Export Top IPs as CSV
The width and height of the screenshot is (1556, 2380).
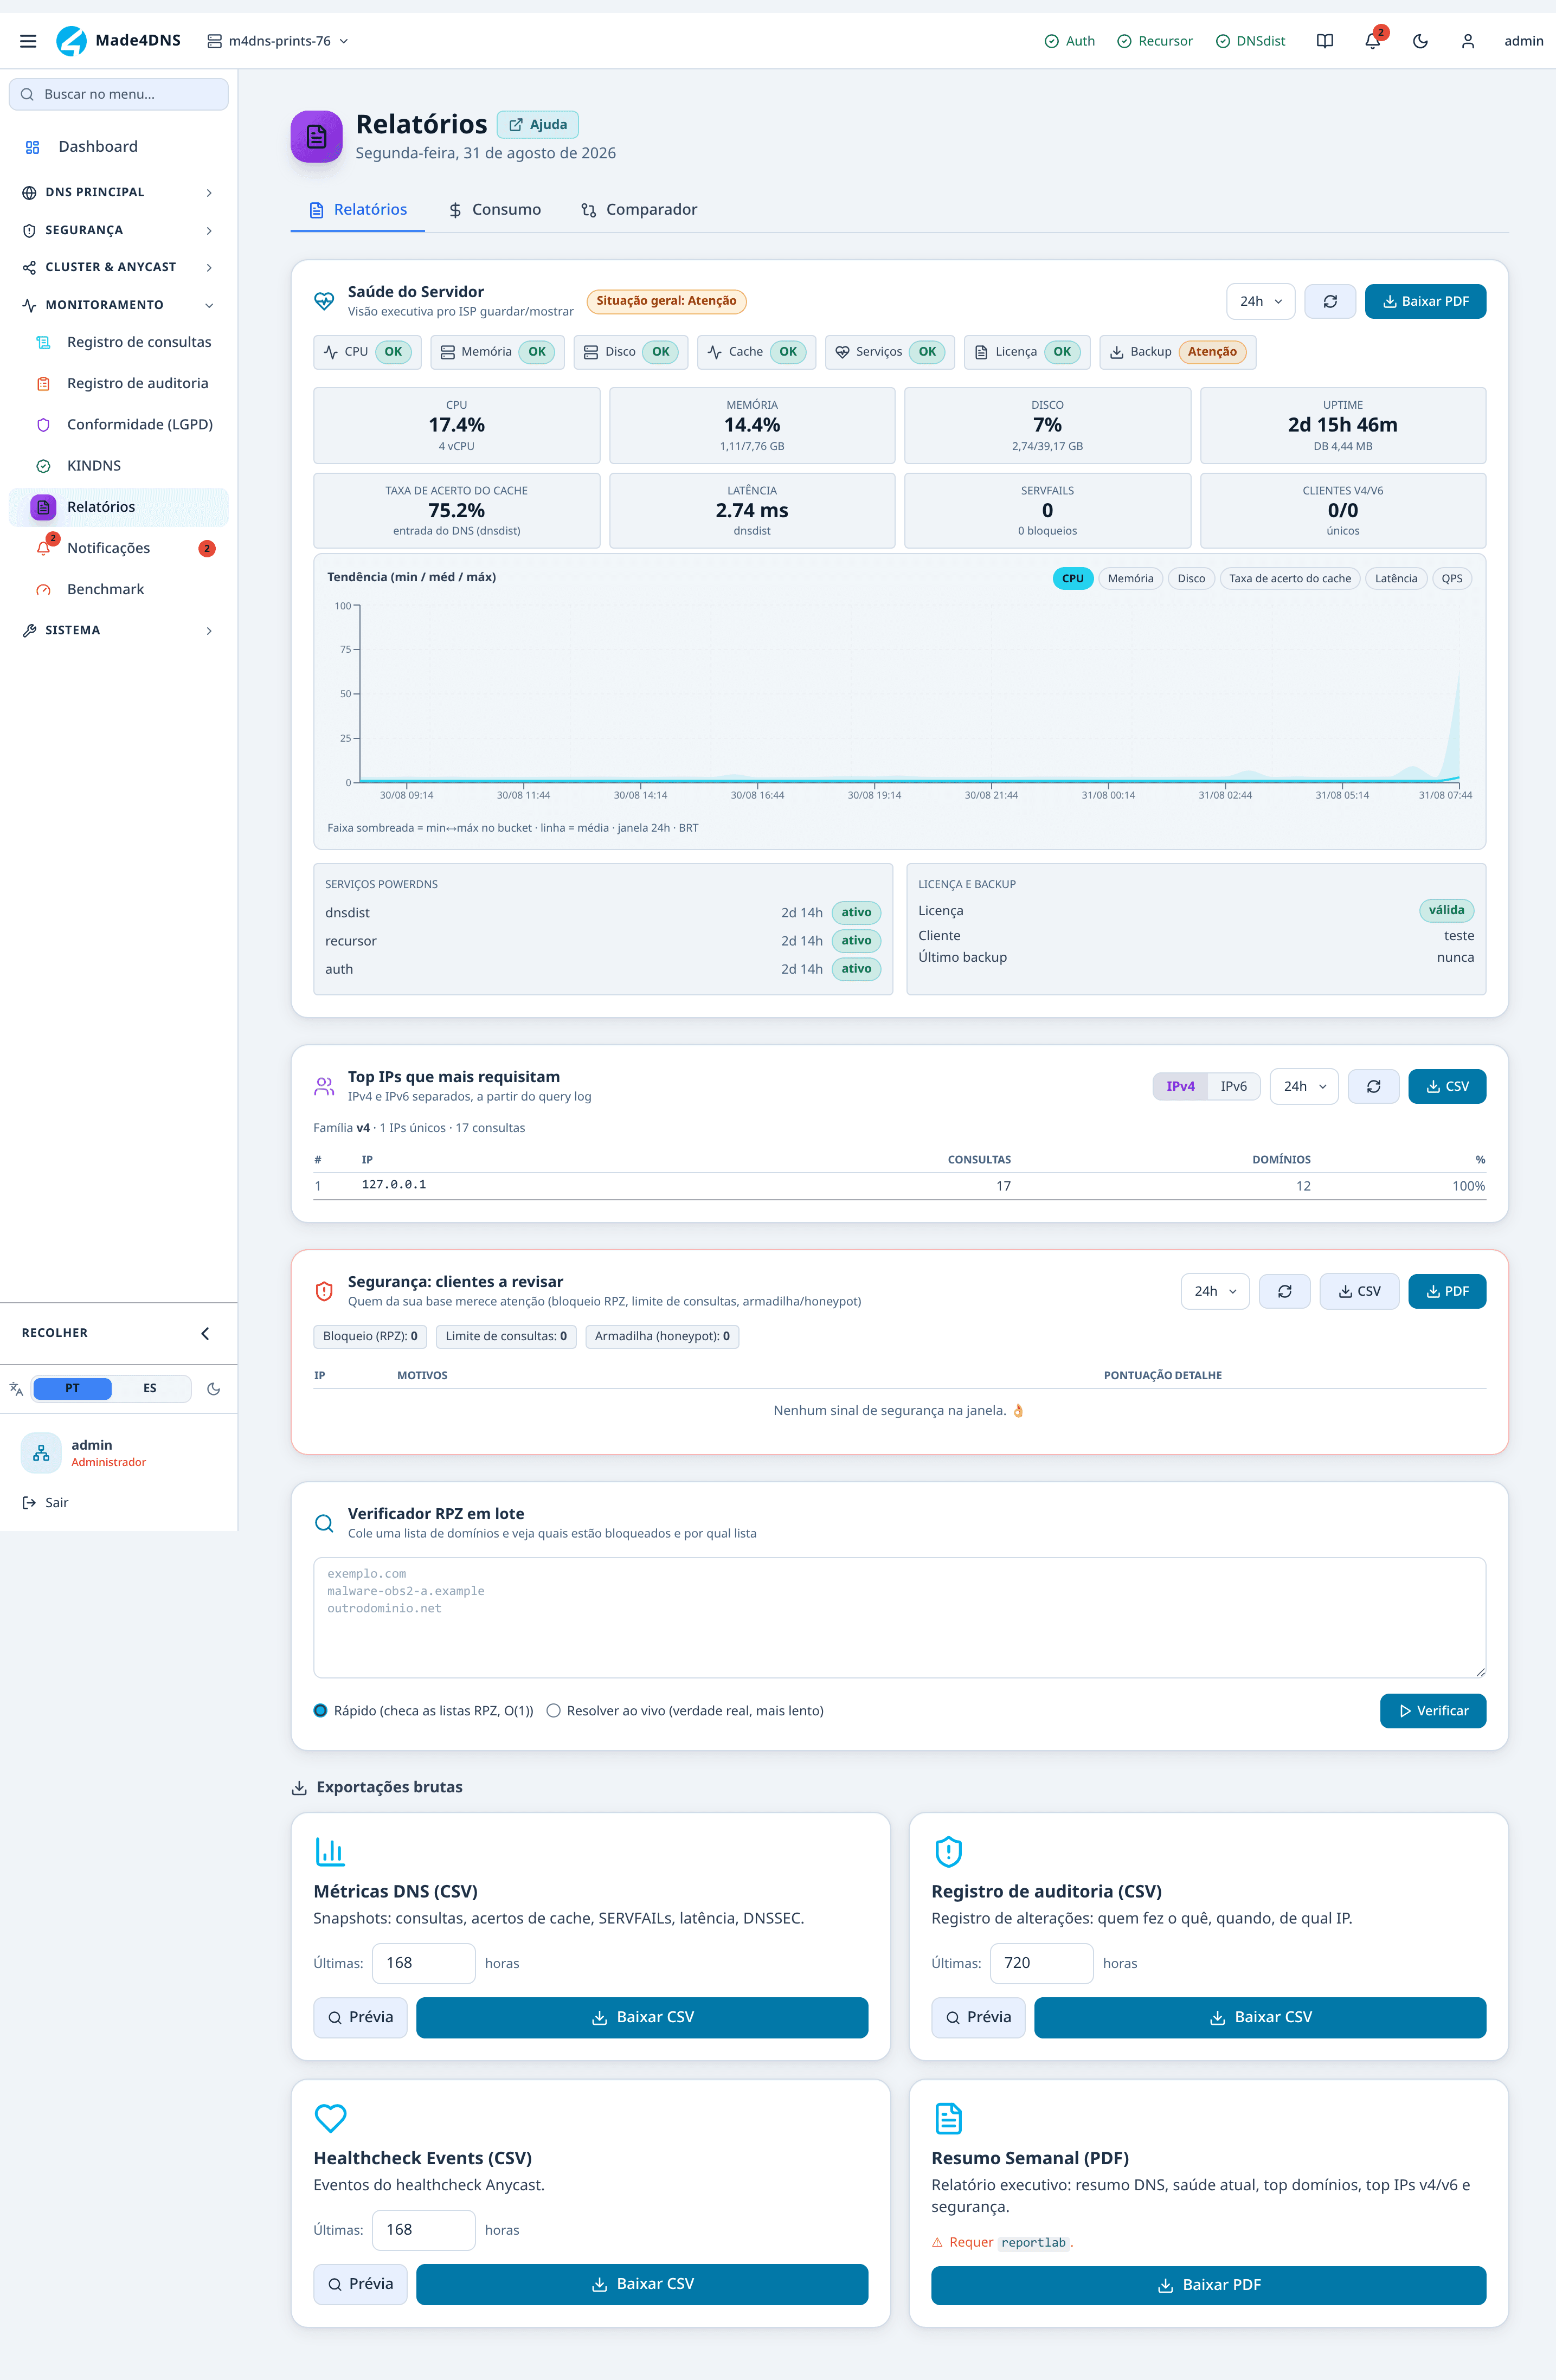[1447, 1086]
